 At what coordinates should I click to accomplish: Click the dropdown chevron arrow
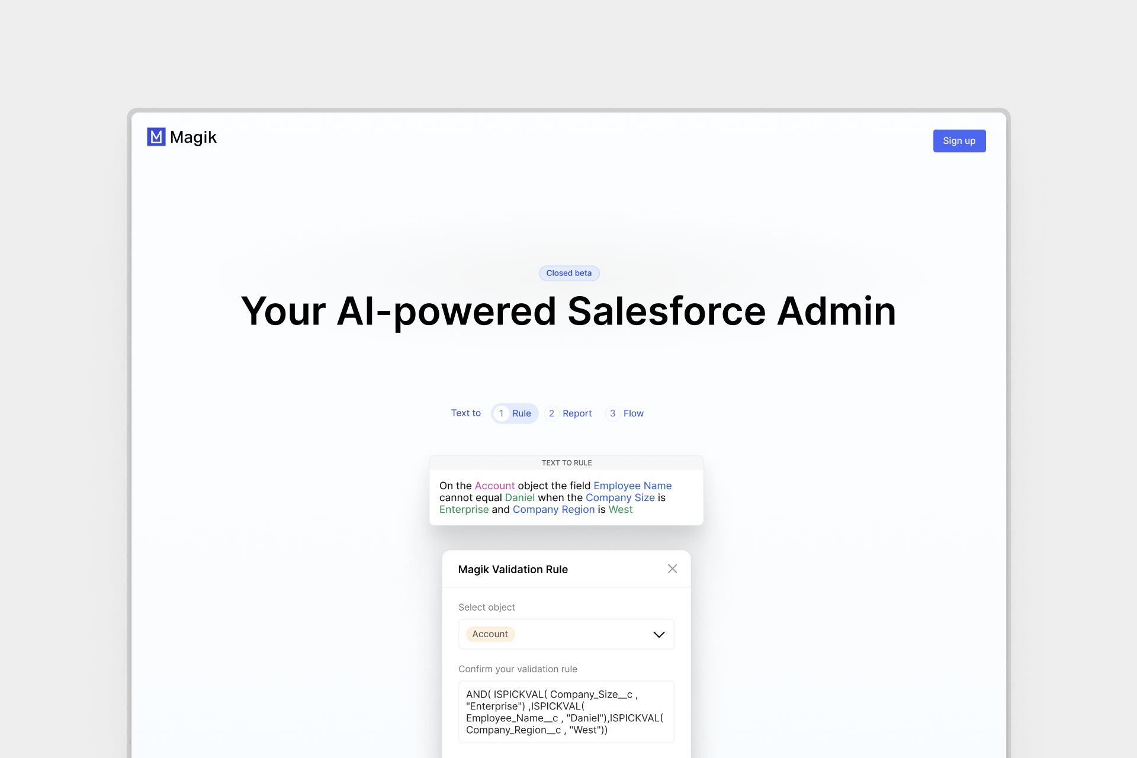coord(659,634)
